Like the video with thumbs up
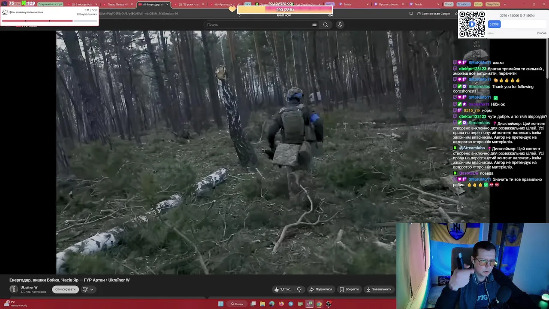The width and height of the screenshot is (549, 309). tap(282, 289)
